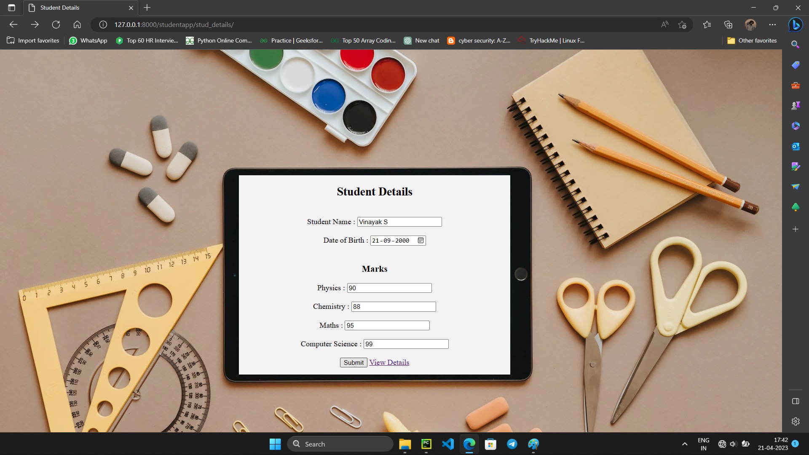Expand Other favorites folder

pyautogui.click(x=752, y=40)
